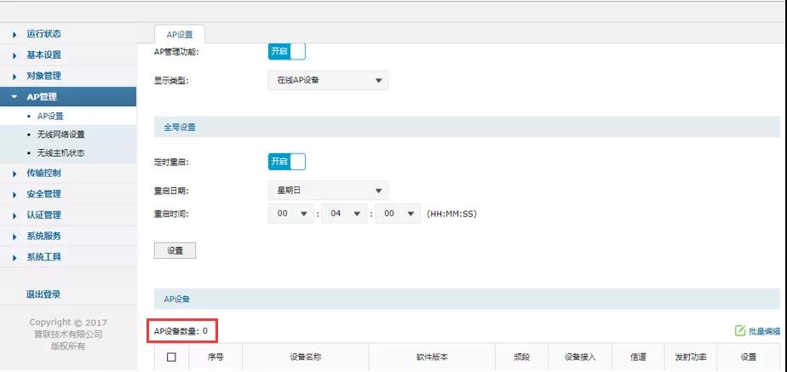The height and width of the screenshot is (372, 787).
Task: Expand the 基本设置 menu
Action: coord(43,55)
